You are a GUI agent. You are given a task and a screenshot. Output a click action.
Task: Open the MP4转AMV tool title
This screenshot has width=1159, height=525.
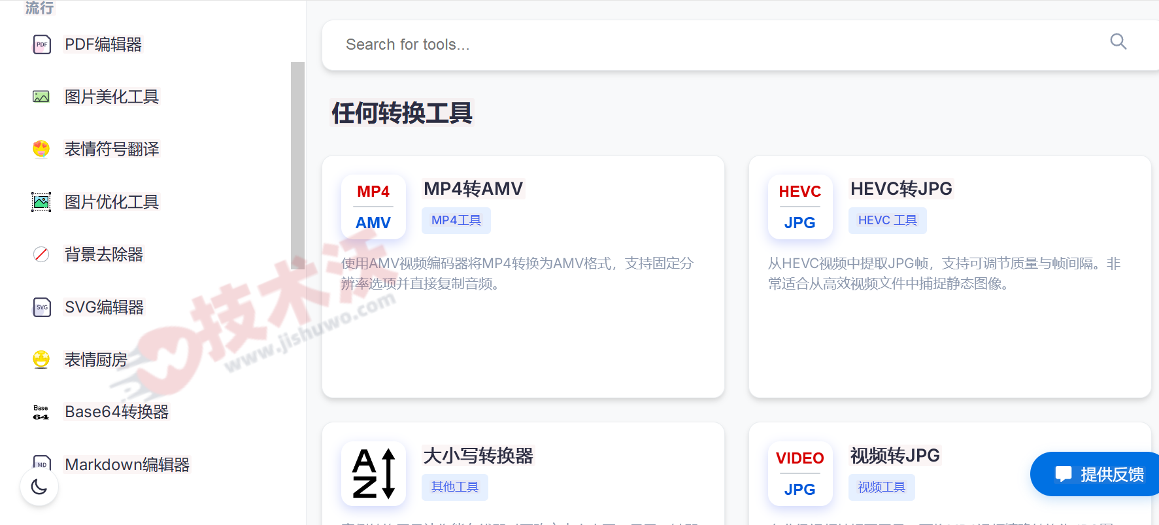473,189
